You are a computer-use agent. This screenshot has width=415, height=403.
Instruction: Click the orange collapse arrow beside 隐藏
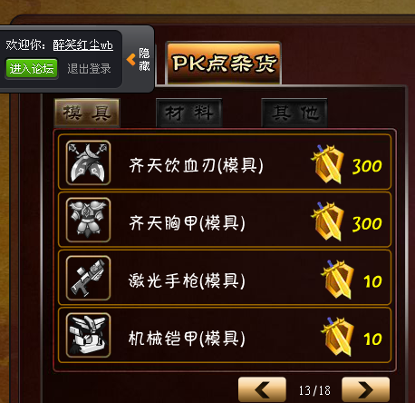(131, 60)
